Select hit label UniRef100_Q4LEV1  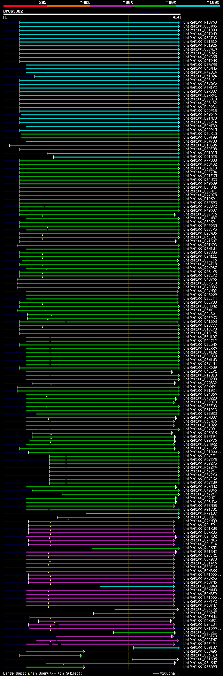pos(200,372)
